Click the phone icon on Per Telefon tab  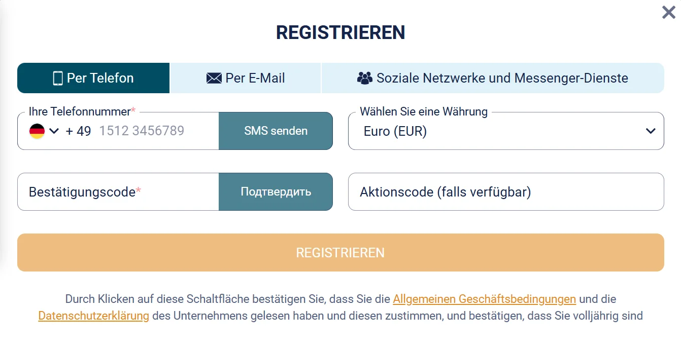pyautogui.click(x=57, y=77)
